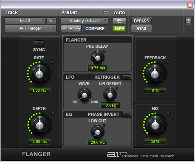Toggle the automation SAFE button
The image size is (195, 162).
[x=119, y=29]
